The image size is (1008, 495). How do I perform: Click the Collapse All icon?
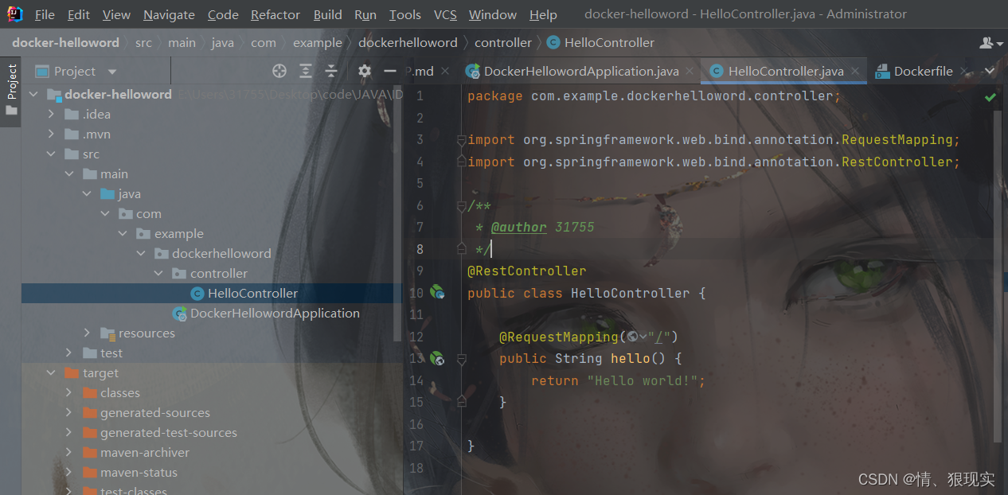pos(331,72)
